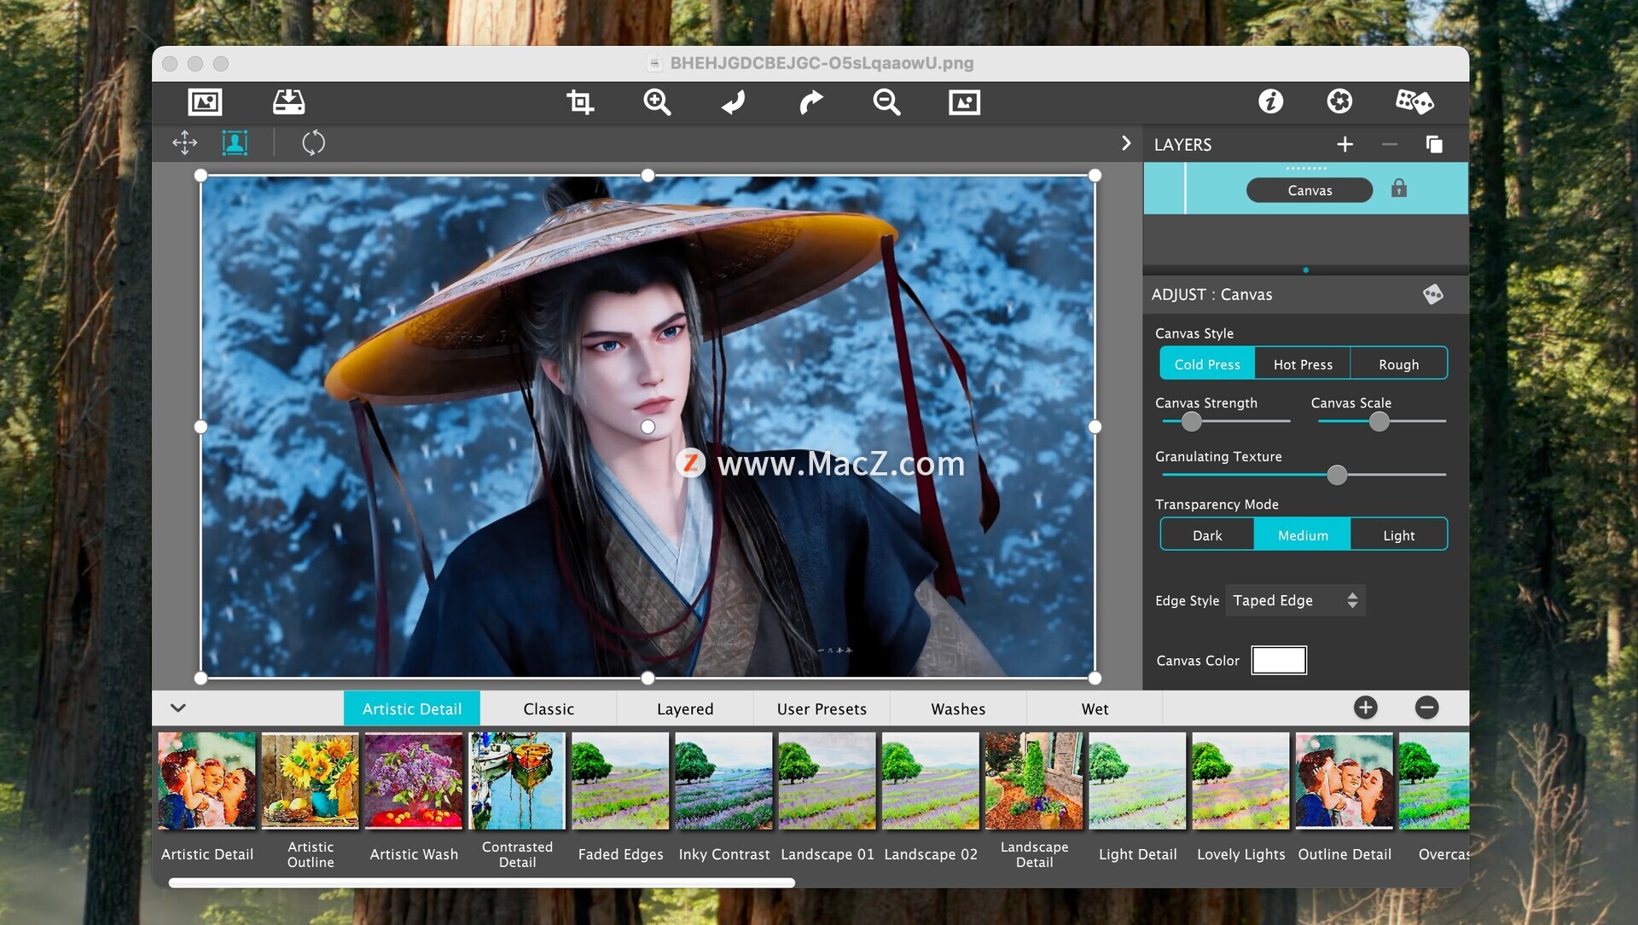Select the Canvas layer name button
This screenshot has height=925, width=1638.
[x=1310, y=190]
